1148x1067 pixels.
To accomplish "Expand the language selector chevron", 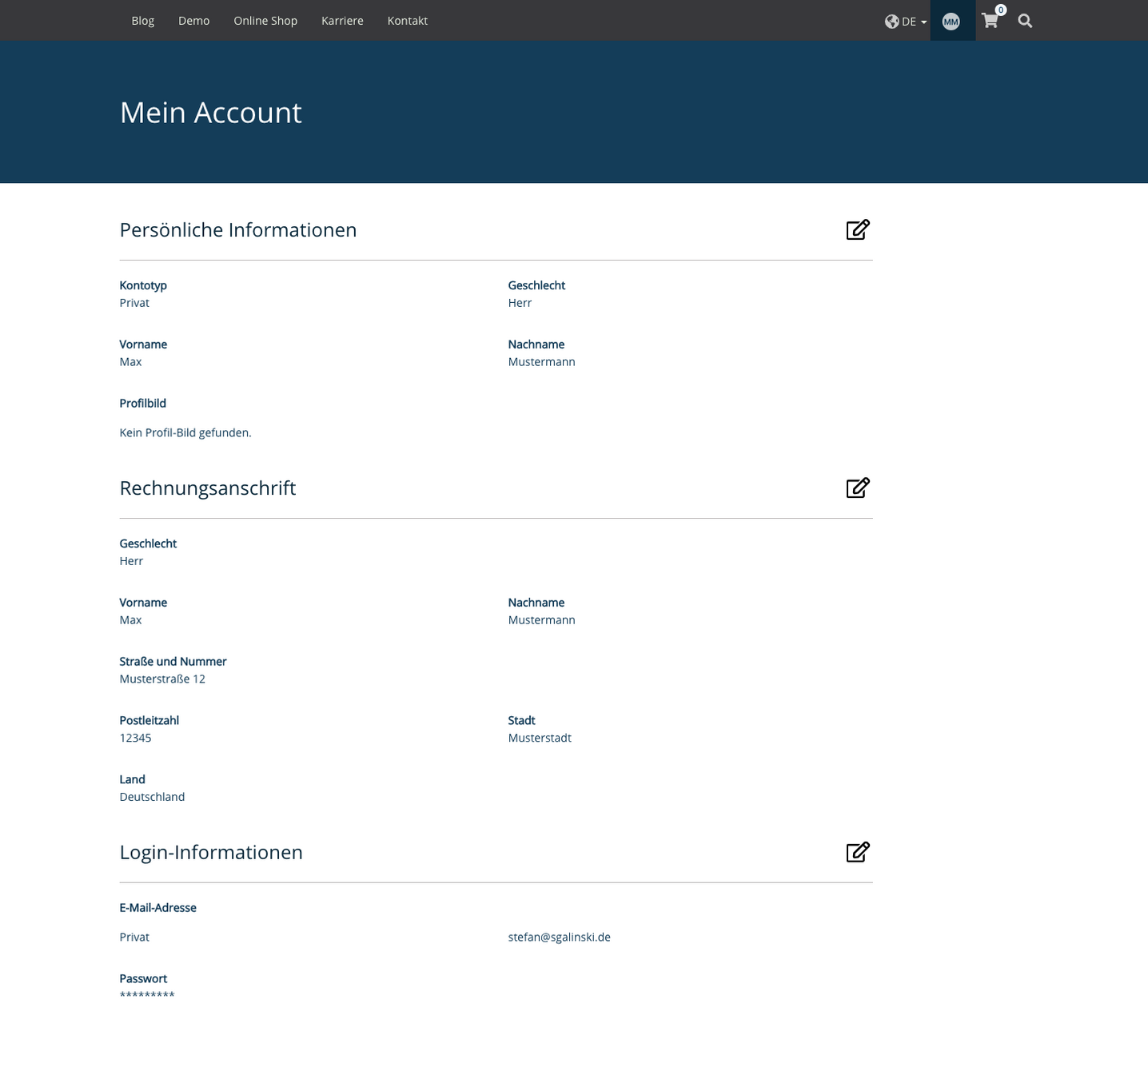I will point(923,23).
